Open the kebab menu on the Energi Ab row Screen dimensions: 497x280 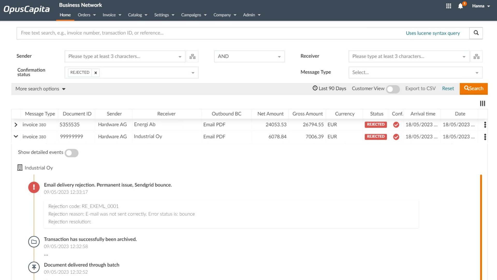pos(485,125)
